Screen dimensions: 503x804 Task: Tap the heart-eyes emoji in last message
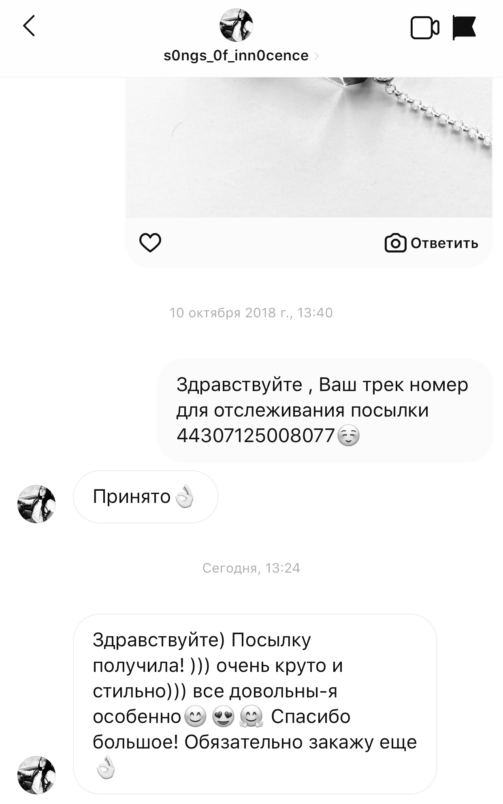click(x=223, y=716)
